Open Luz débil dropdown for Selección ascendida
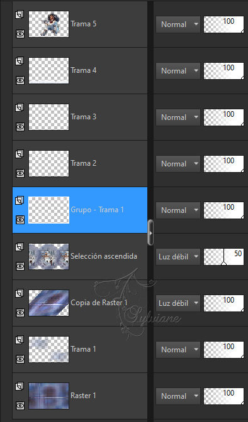 pyautogui.click(x=178, y=257)
